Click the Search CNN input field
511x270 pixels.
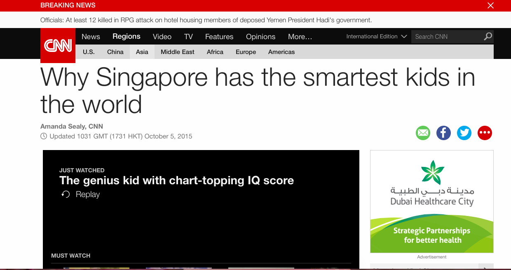click(x=447, y=37)
